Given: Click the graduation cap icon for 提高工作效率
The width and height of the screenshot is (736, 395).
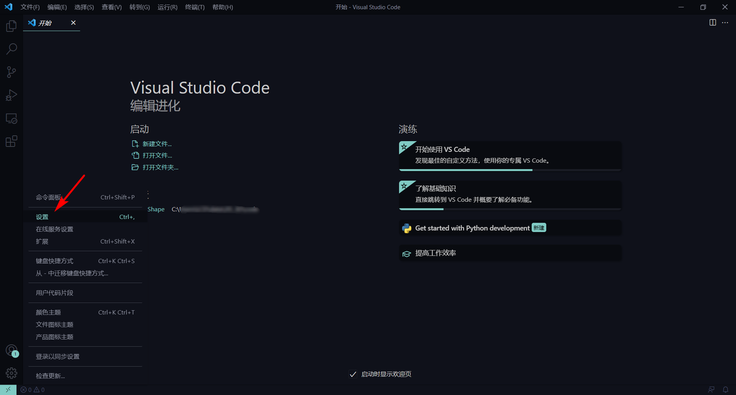Looking at the screenshot, I should coord(407,253).
